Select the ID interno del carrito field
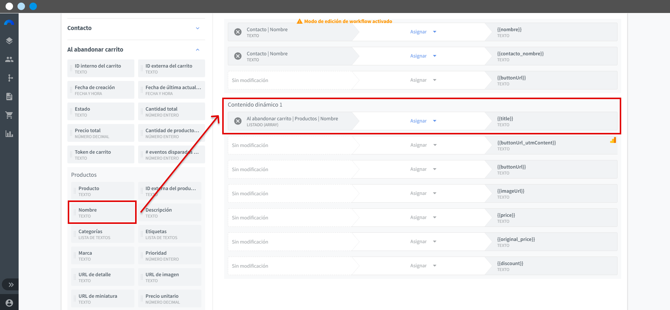The height and width of the screenshot is (310, 670). [x=101, y=68]
